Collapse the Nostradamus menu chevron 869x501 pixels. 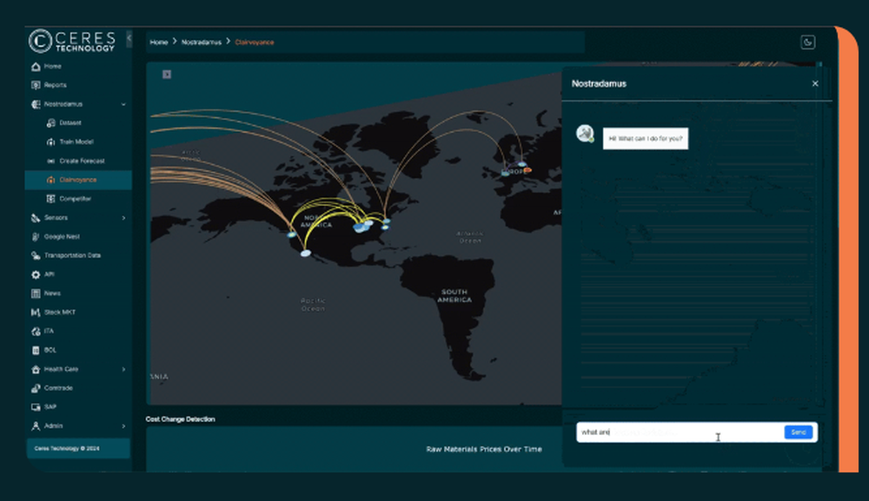(x=123, y=104)
